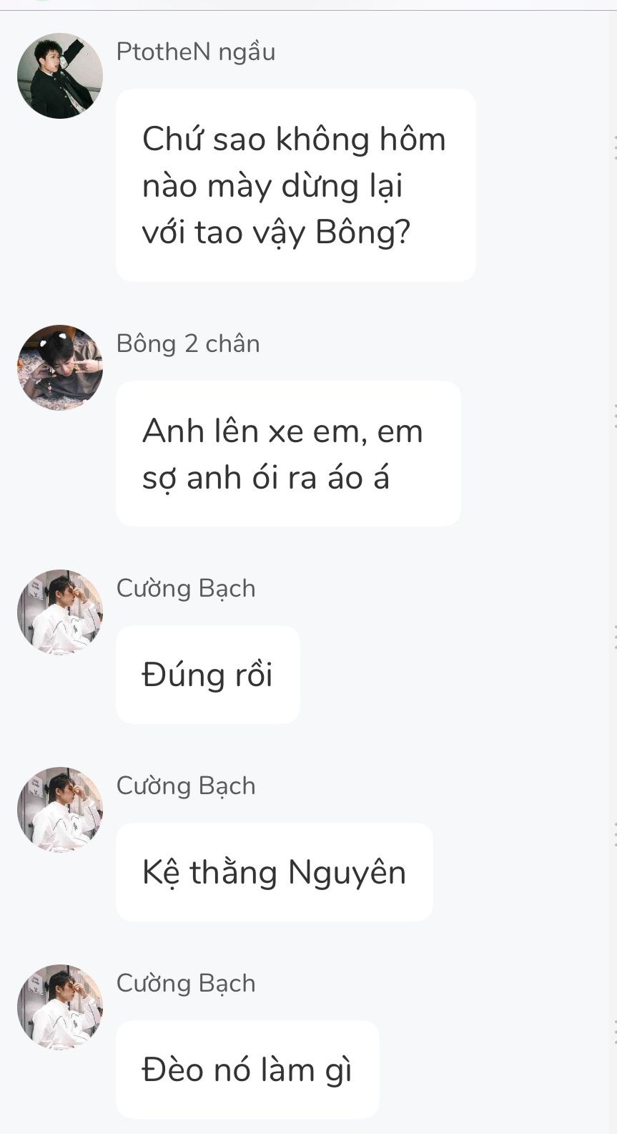
Task: Open more options beside 'Chứ sao không hôm' message
Action: pyautogui.click(x=613, y=147)
